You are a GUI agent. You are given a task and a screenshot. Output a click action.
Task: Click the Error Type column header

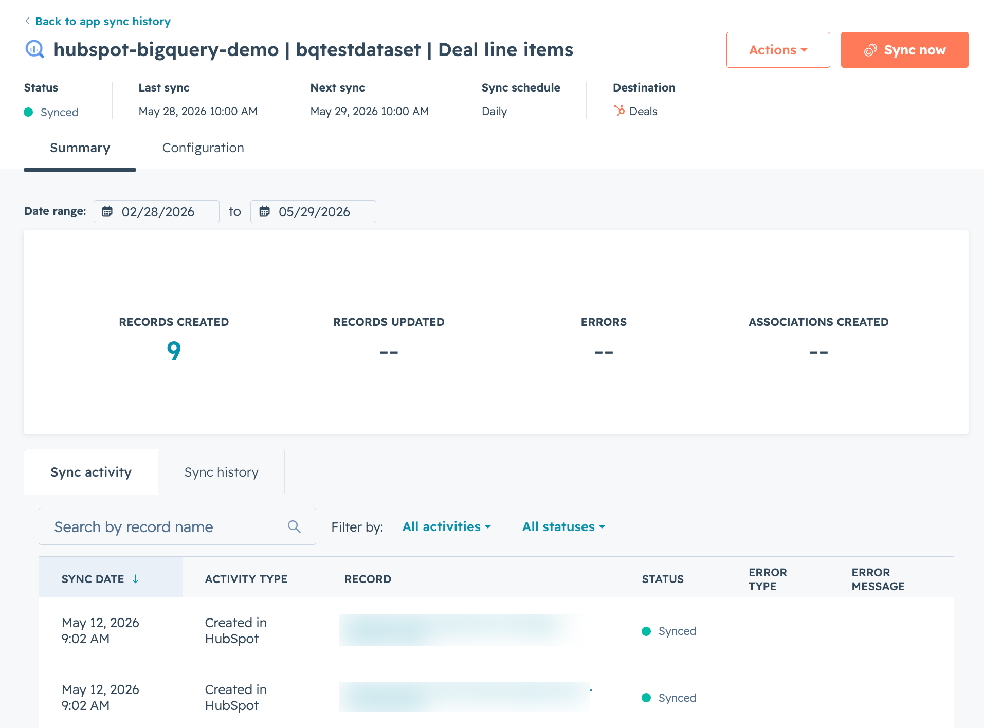tap(768, 579)
